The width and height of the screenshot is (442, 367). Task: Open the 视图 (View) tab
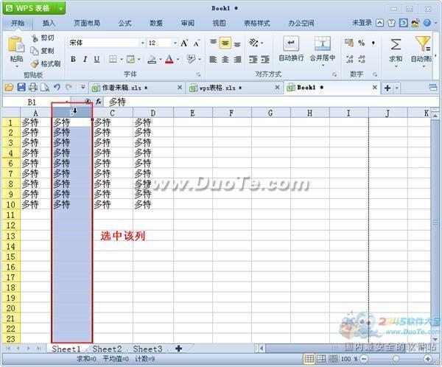click(x=219, y=23)
